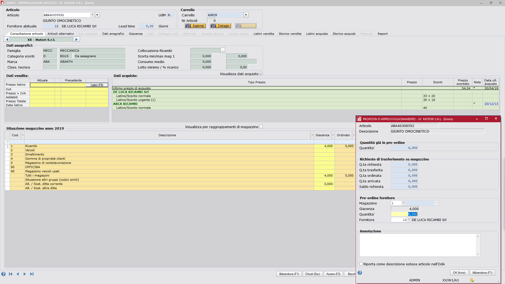505x284 pixels.
Task: Select Alt. / Sost. ditta corrente row
Action: [x=180, y=184]
